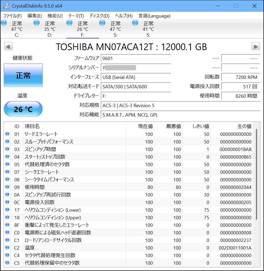Viewport: 264px width, 271px height.
Task: Click threshold 30 of スピンアップ再試行回数
Action: tap(207, 195)
